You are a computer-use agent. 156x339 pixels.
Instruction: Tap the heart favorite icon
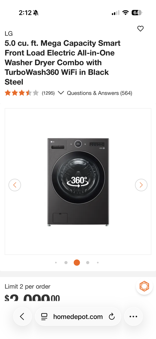(x=140, y=29)
